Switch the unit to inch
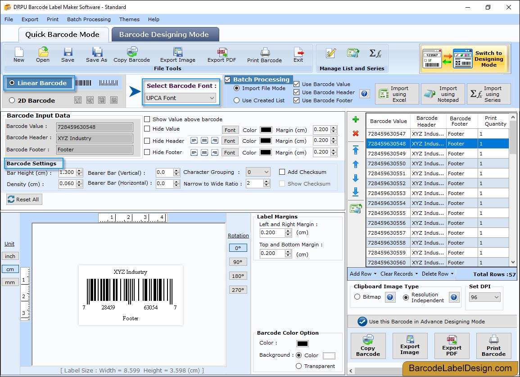The width and height of the screenshot is (520, 377). [x=10, y=256]
